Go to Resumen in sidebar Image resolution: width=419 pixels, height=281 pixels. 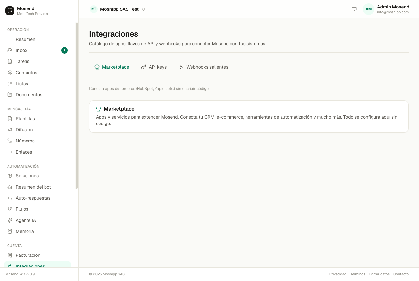(37, 39)
